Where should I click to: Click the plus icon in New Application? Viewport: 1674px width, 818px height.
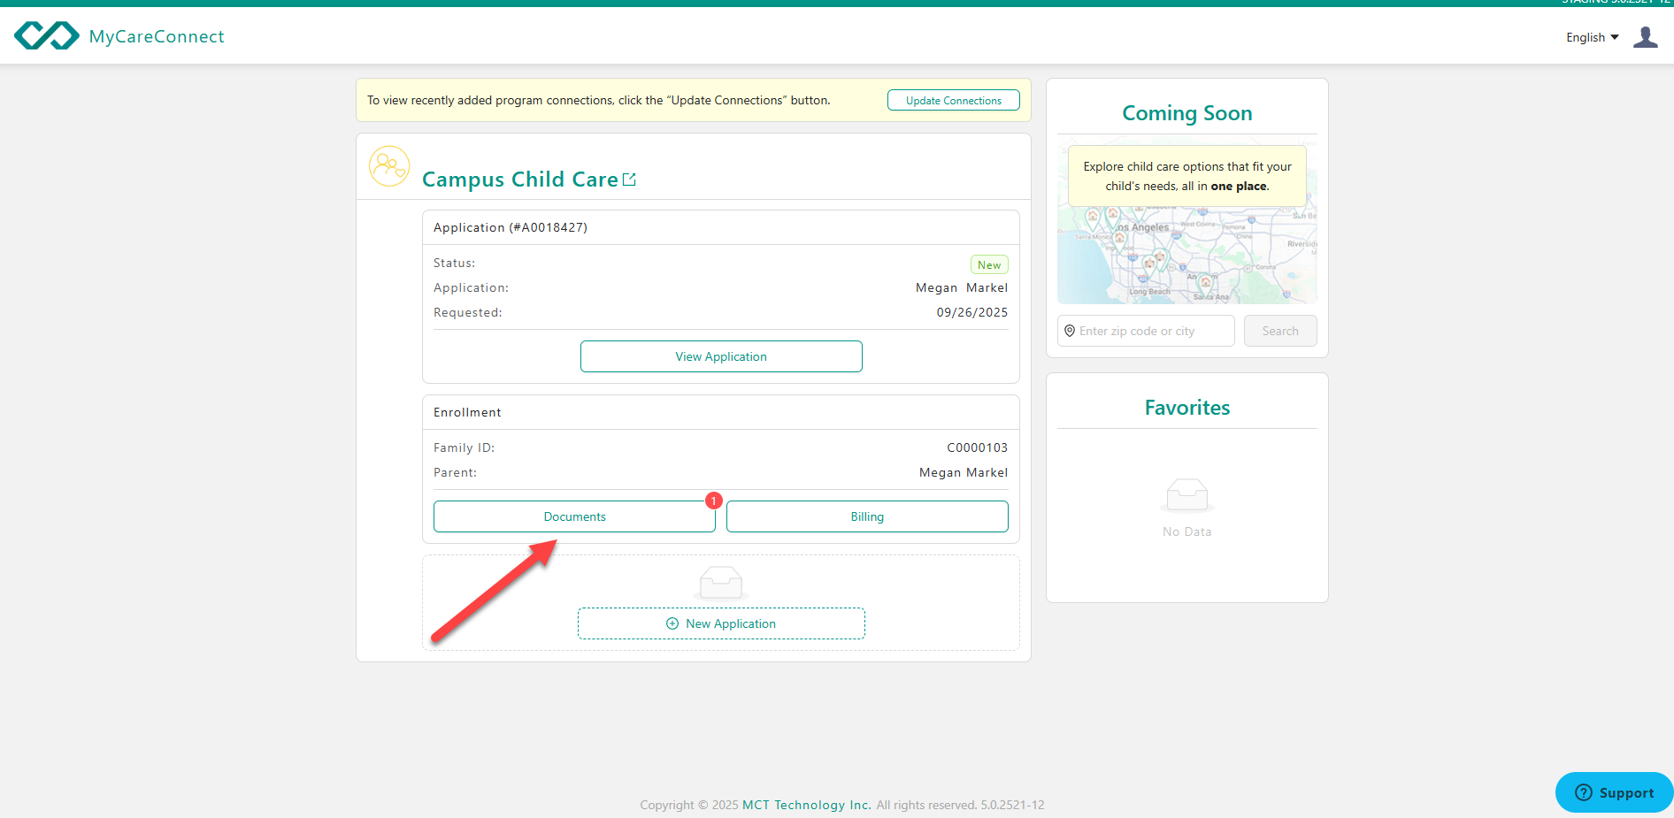pos(672,623)
